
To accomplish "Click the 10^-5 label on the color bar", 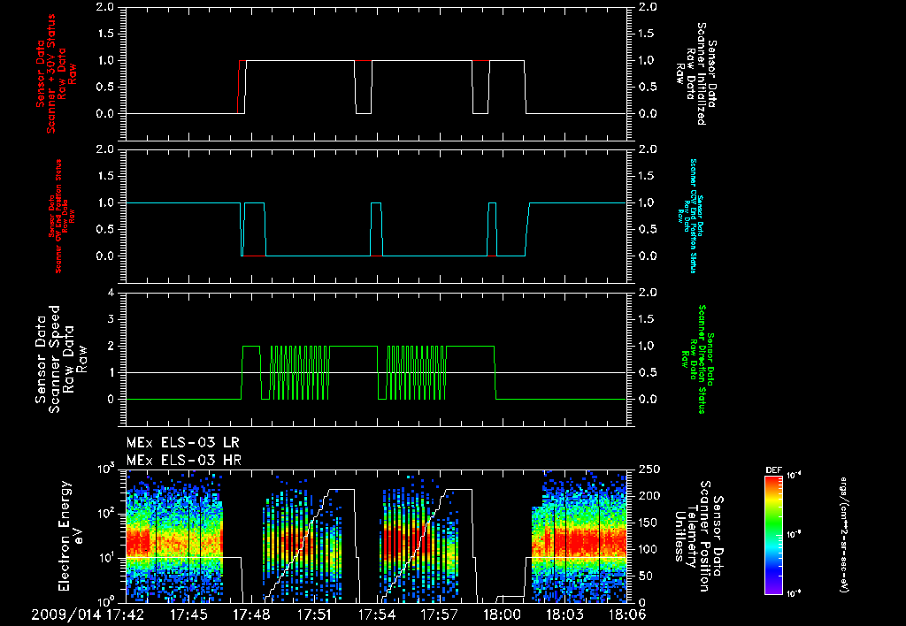I will [x=792, y=535].
